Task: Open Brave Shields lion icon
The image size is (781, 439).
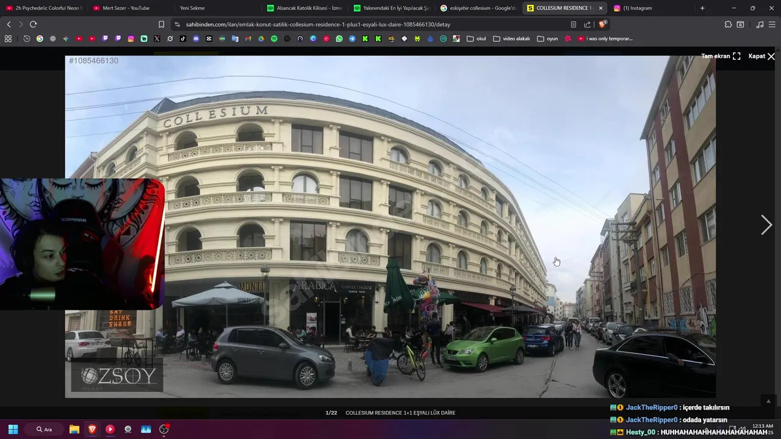Action: point(602,24)
